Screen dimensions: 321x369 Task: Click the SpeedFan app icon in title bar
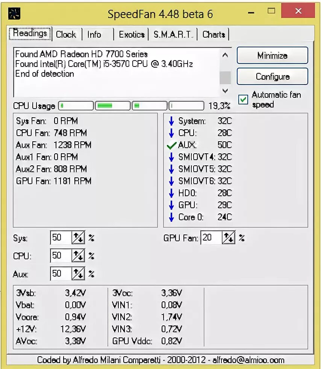pos(14,13)
